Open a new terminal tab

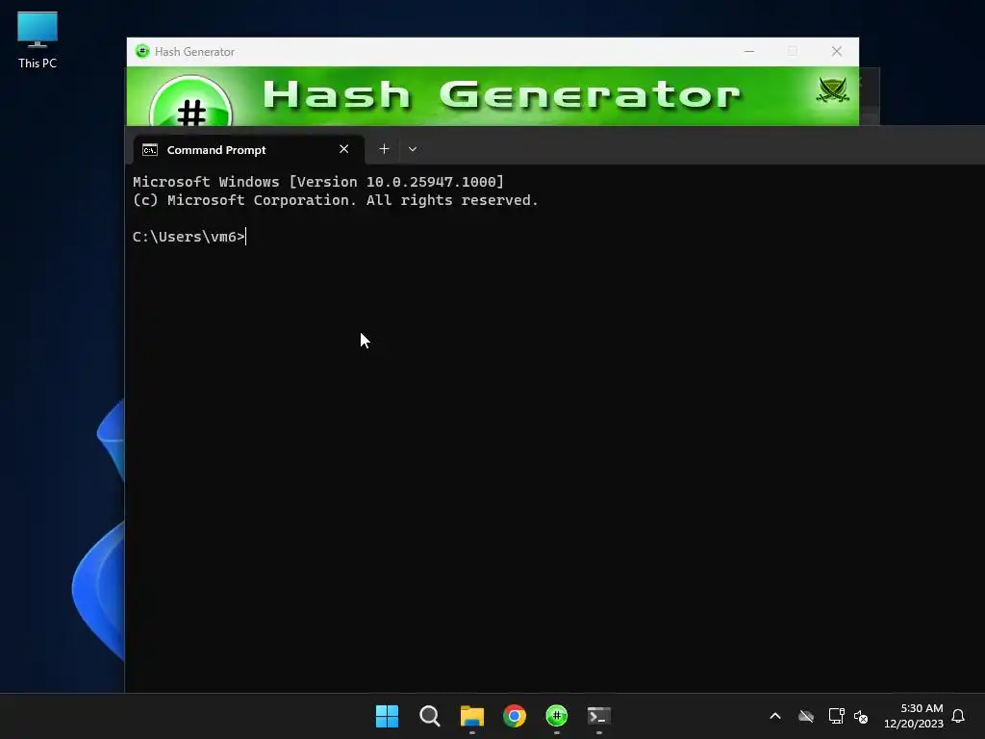tap(384, 149)
